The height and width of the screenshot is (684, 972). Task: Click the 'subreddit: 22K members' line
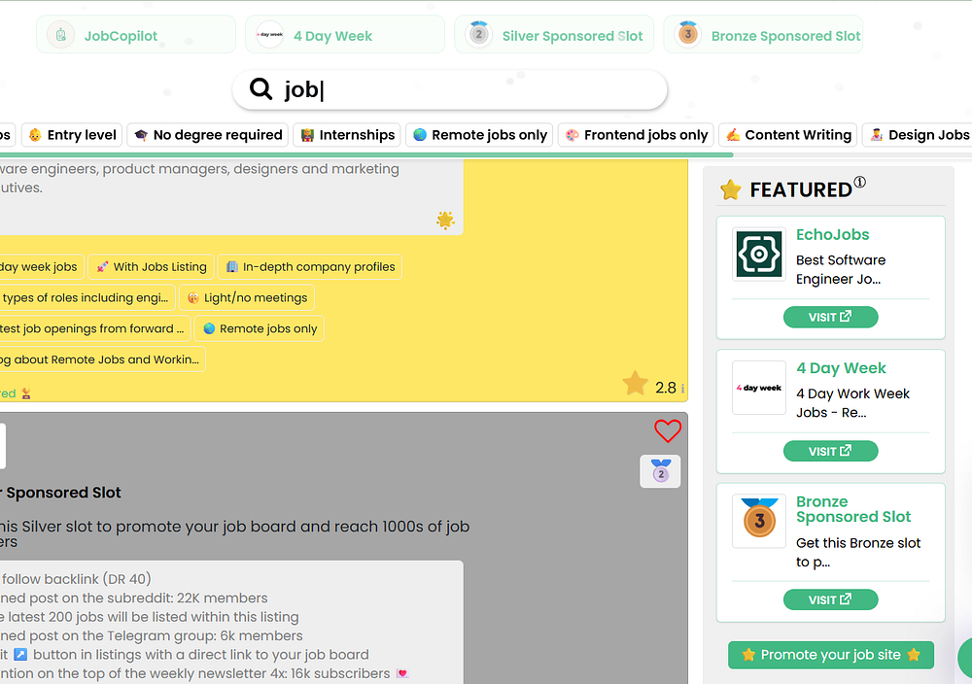134,598
